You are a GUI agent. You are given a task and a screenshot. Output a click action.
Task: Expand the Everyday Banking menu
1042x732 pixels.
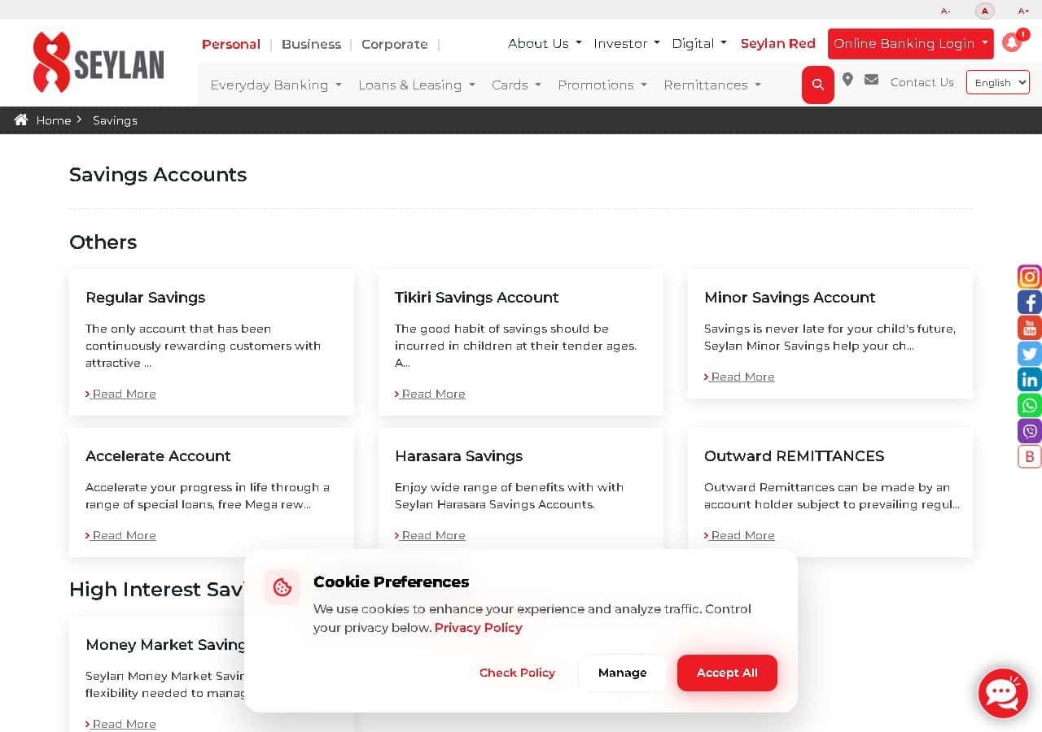[276, 85]
